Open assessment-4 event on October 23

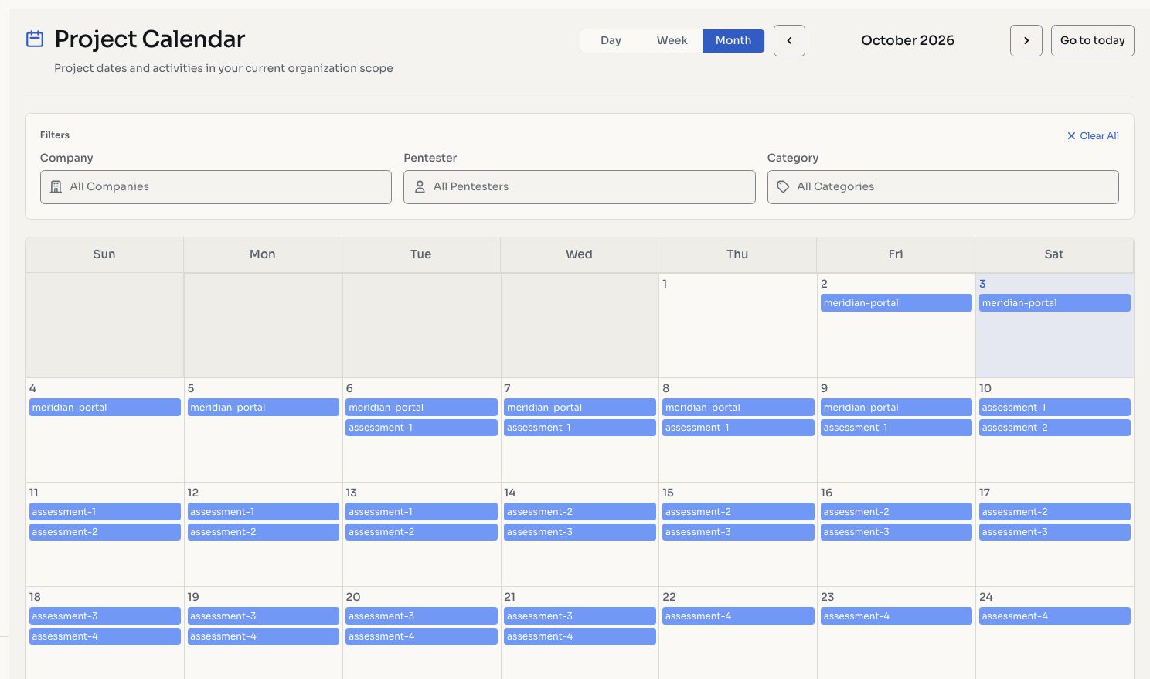pyautogui.click(x=896, y=616)
